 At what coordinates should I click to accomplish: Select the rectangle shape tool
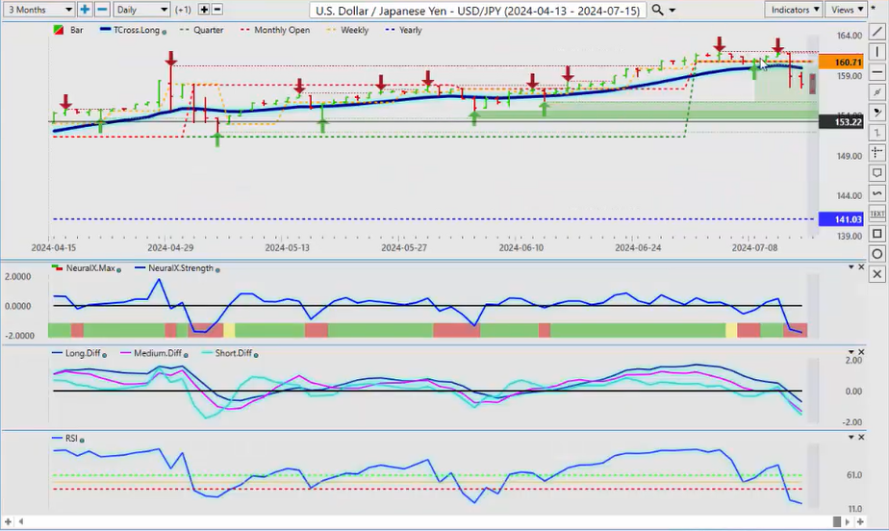point(877,234)
